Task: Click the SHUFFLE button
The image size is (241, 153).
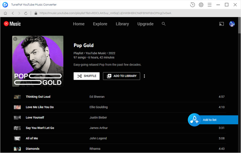Action: point(86,76)
